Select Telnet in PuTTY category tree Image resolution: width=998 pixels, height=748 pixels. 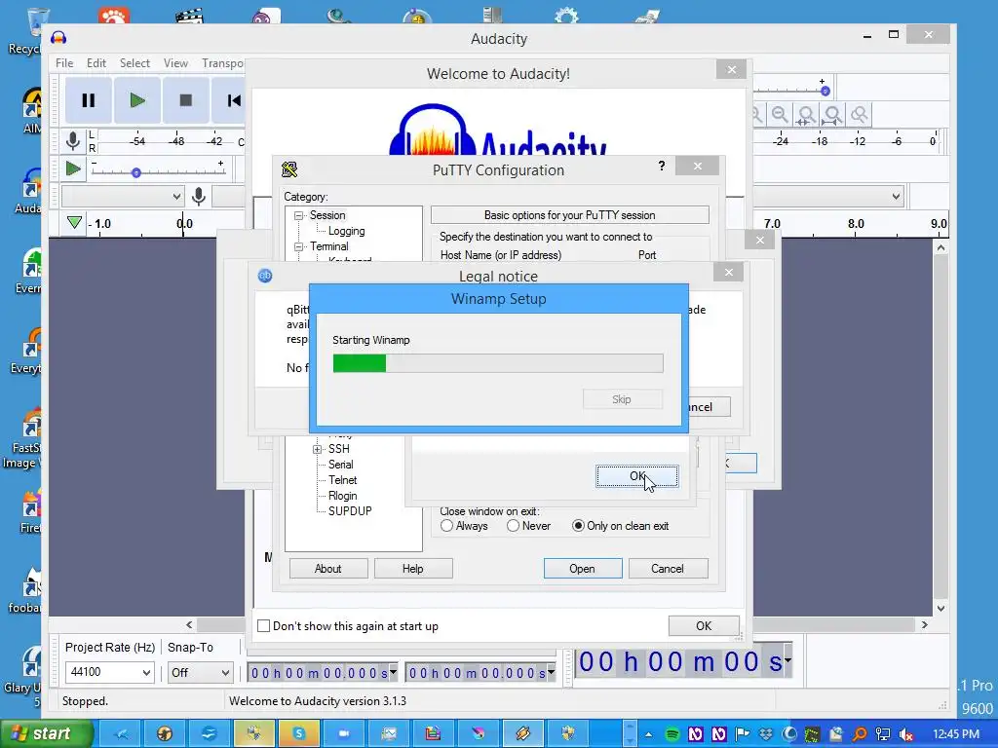(342, 480)
